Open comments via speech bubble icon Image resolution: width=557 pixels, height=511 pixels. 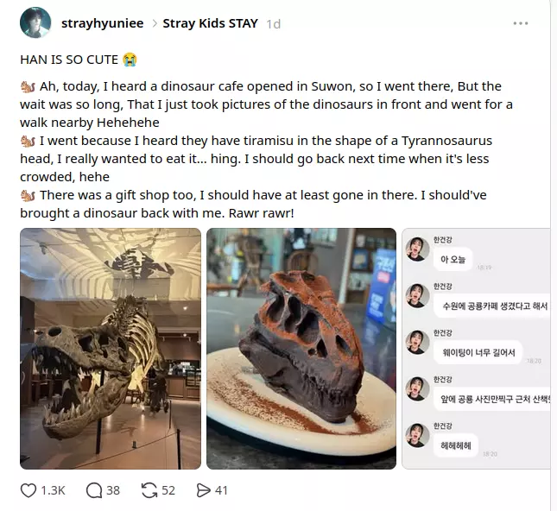[x=94, y=490]
